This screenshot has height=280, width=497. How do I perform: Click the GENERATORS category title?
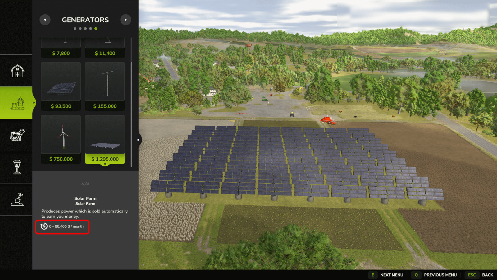(x=85, y=20)
